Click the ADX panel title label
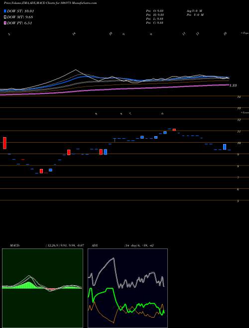The width and height of the screenshot is (249, 328). [x=95, y=246]
